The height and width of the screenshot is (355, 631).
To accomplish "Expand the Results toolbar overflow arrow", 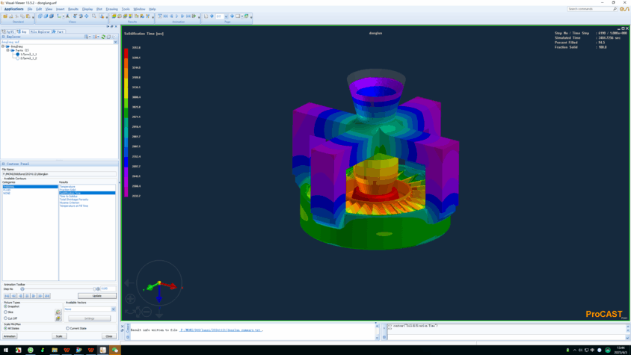I will click(153, 17).
